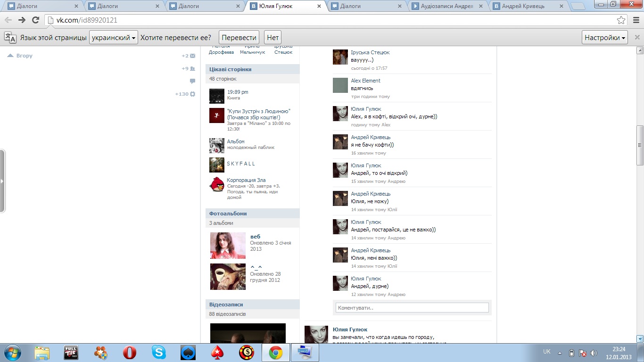This screenshot has height=362, width=644.
Task: Go forward with browser forward arrow
Action: coord(22,20)
